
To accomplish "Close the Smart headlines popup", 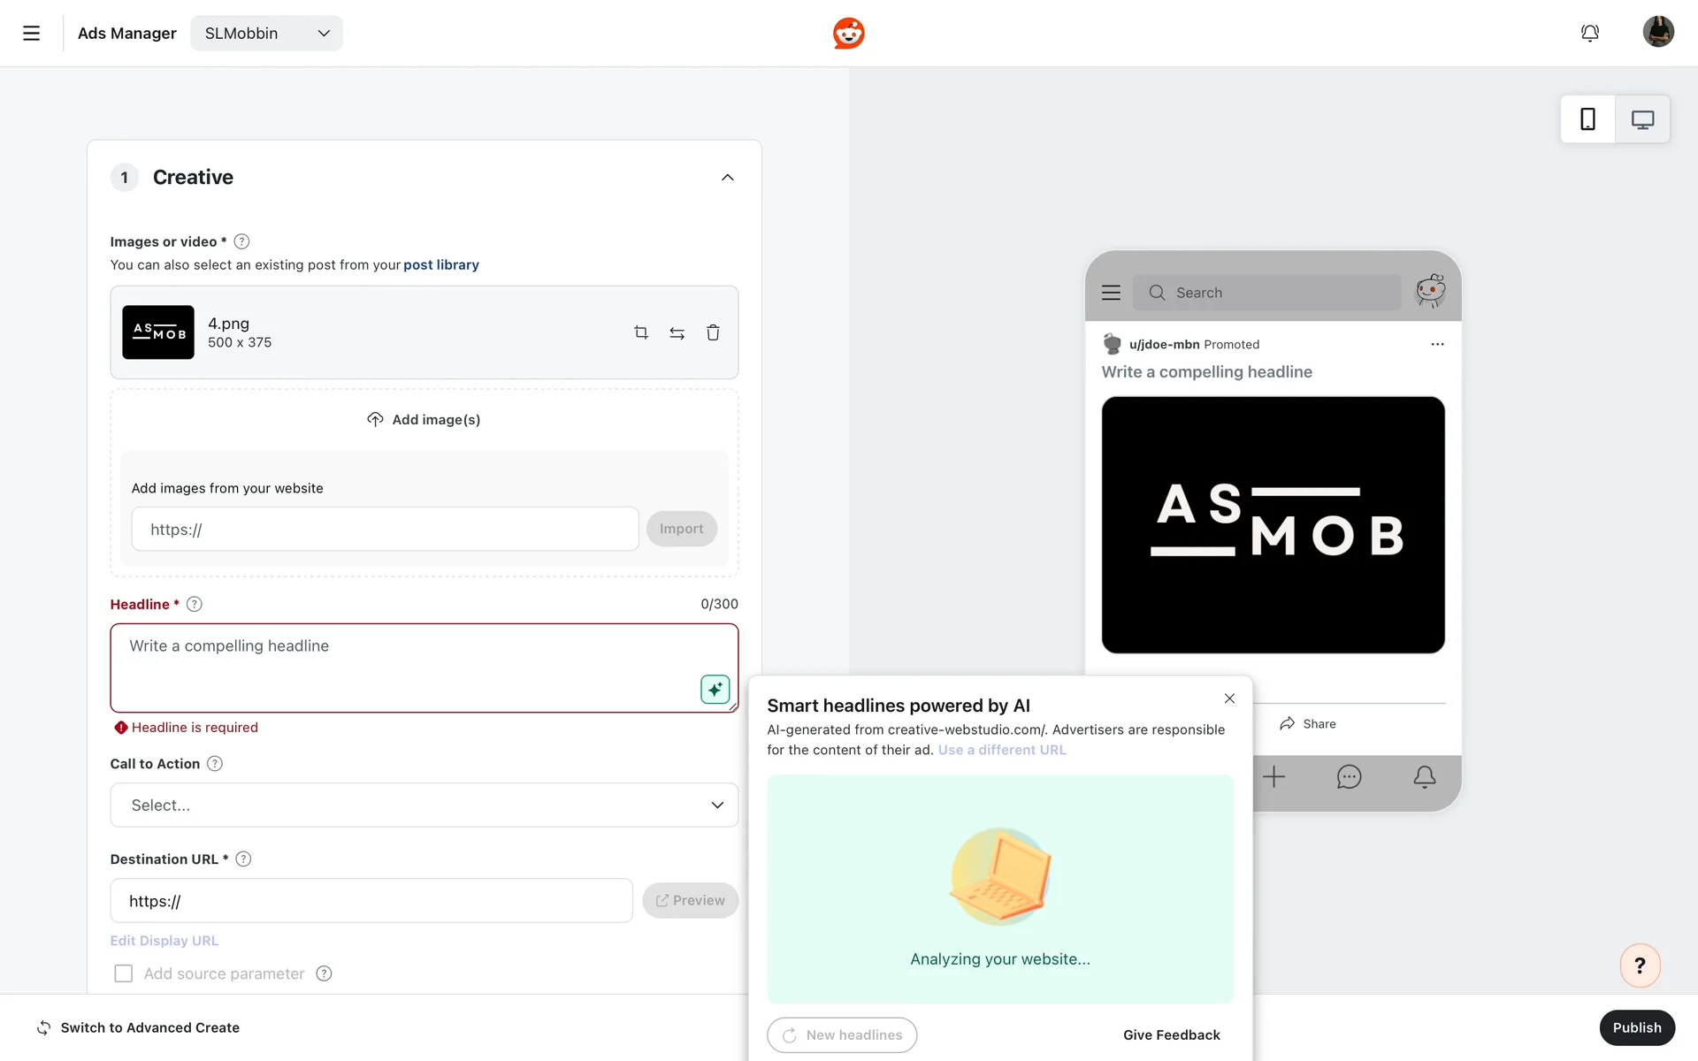I will (1229, 698).
